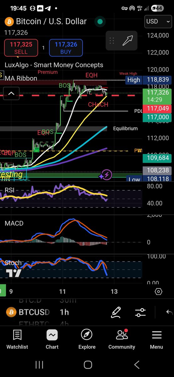Tap the TradingView logo watermark

point(14,273)
